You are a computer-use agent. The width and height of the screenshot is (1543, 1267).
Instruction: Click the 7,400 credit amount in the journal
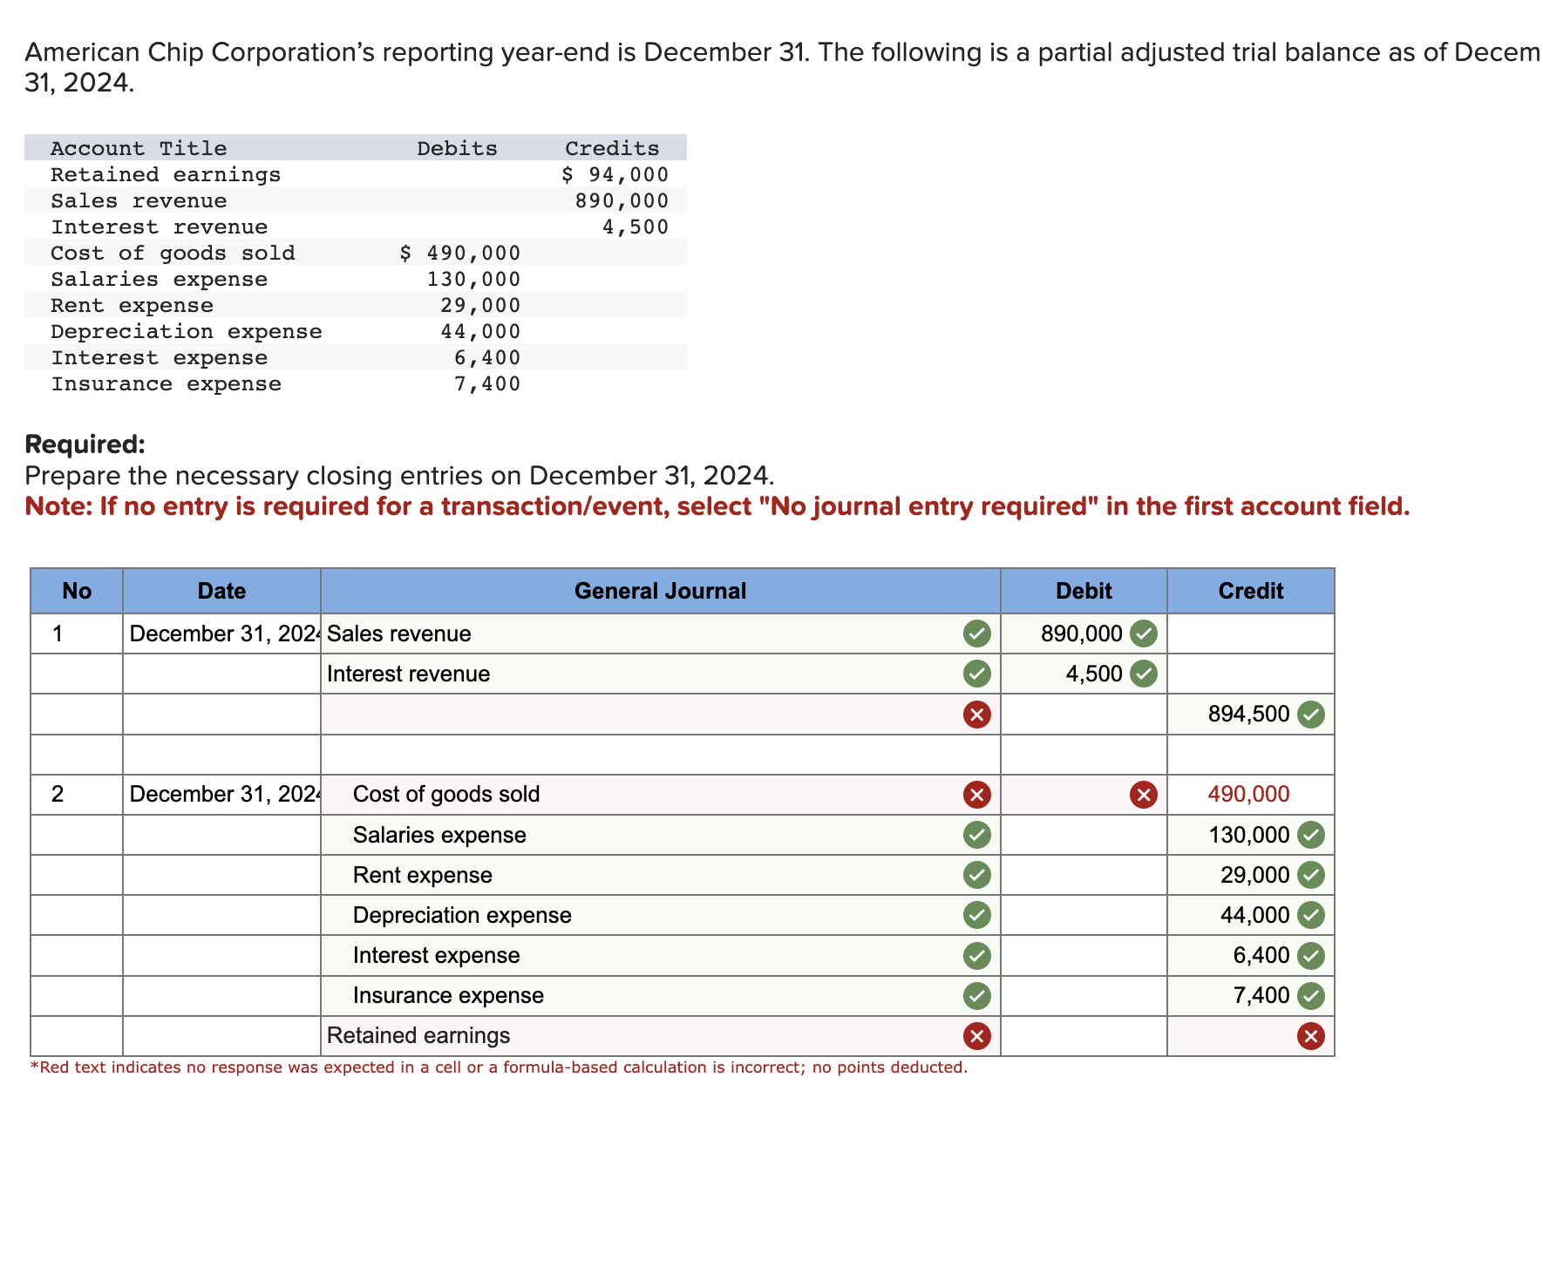tap(1261, 995)
